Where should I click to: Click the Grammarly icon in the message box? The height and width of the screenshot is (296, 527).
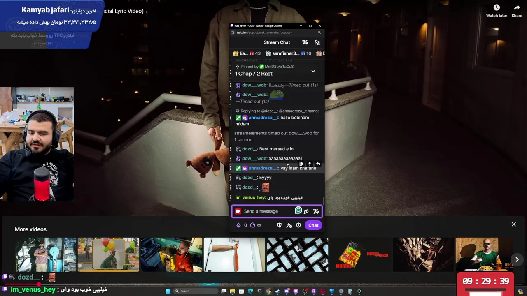(298, 210)
